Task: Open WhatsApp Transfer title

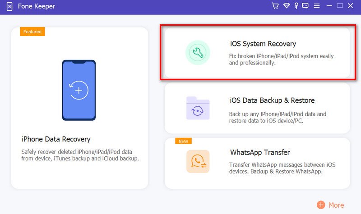Action: (x=259, y=152)
